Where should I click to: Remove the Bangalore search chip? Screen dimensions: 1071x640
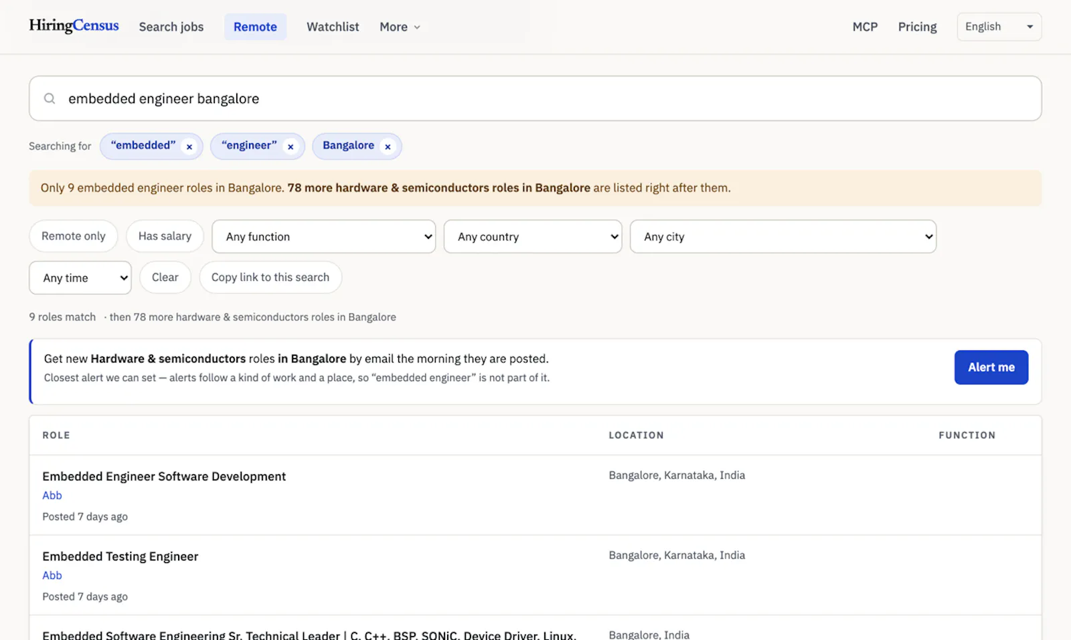388,146
